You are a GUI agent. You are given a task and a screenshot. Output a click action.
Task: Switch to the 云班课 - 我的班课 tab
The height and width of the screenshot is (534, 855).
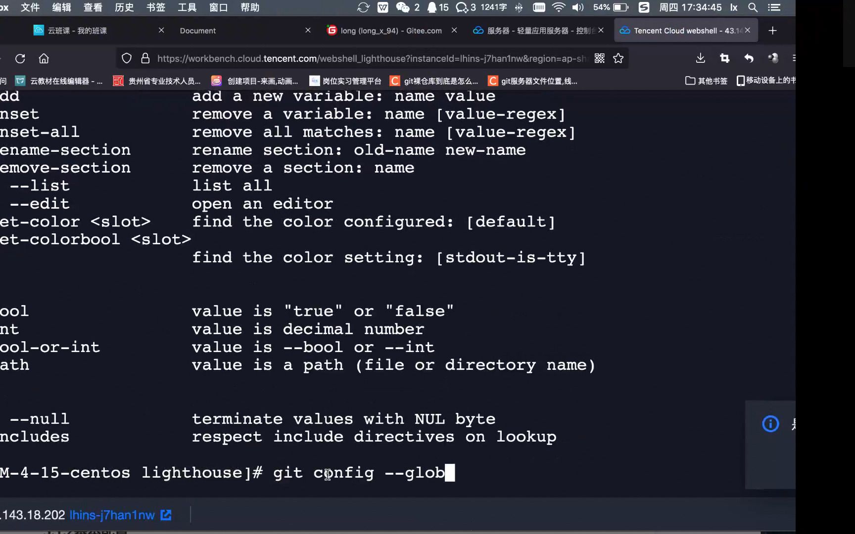99,31
